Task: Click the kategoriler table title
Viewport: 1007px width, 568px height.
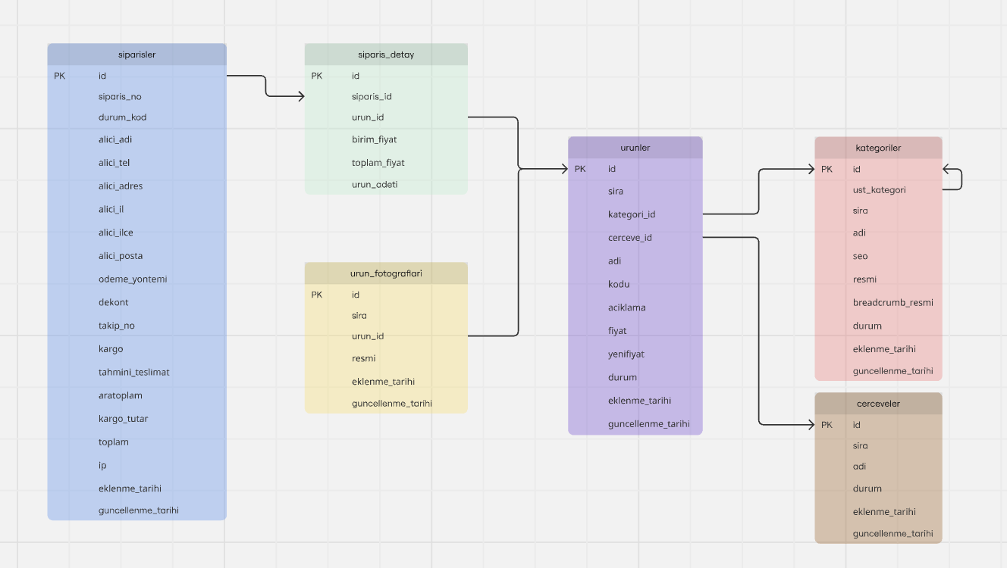Action: point(878,148)
